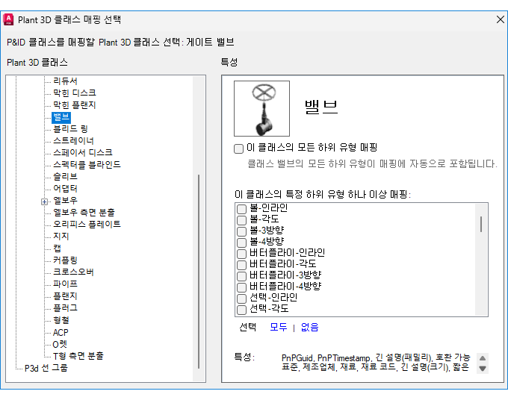Check the 볼-3방향 subtype

(242, 231)
